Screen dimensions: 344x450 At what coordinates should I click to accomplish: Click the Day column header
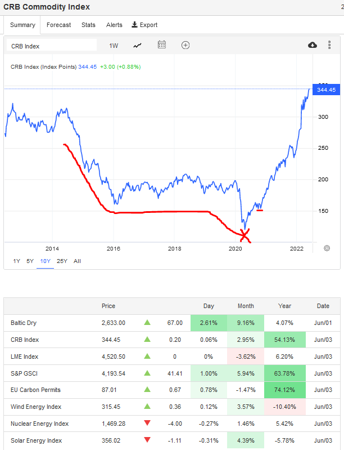(x=209, y=306)
